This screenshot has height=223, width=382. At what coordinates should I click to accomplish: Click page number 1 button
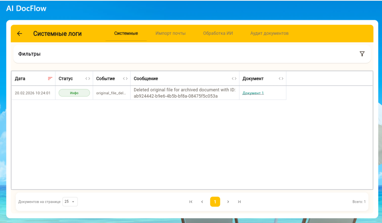(215, 202)
